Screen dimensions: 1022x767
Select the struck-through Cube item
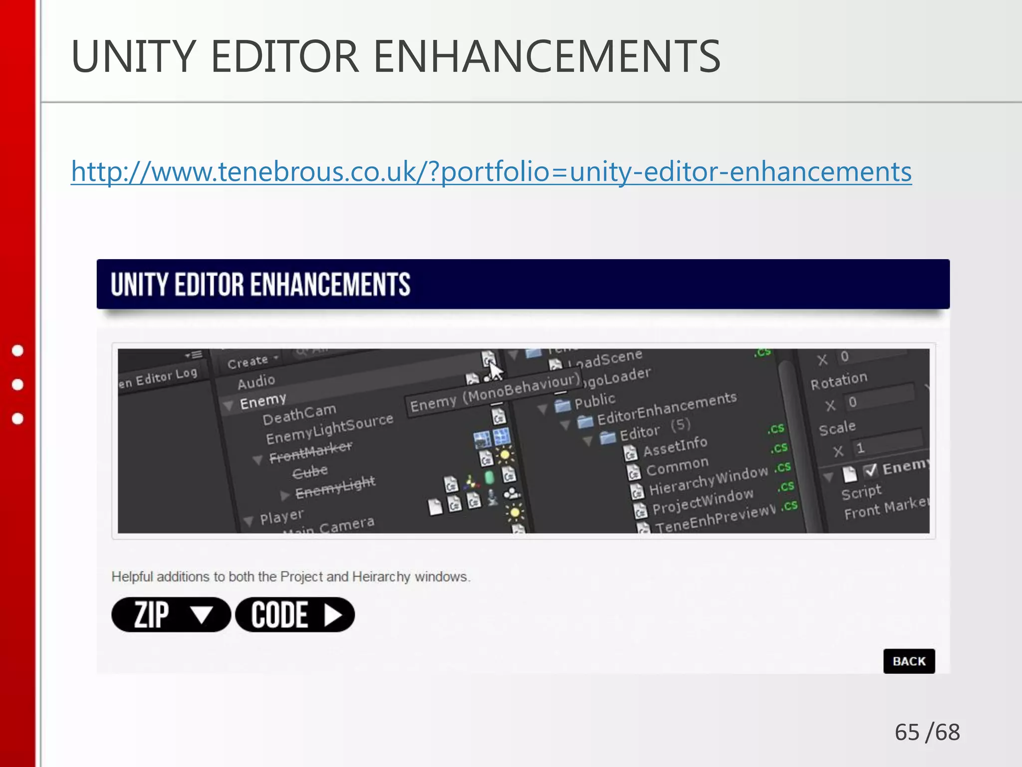[x=310, y=472]
